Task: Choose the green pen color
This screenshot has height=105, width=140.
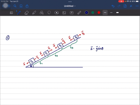Action: pos(93,13)
